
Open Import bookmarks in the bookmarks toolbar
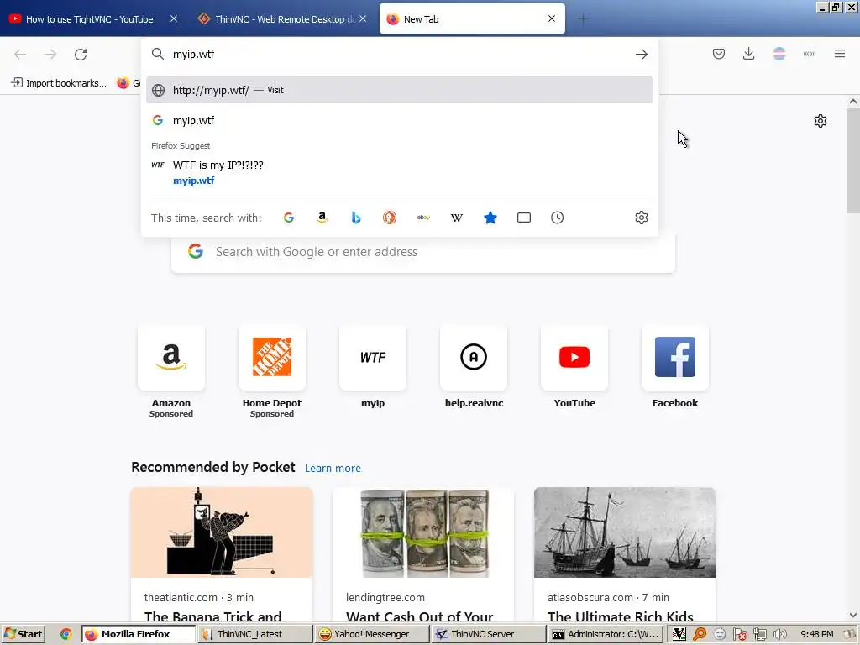(60, 83)
